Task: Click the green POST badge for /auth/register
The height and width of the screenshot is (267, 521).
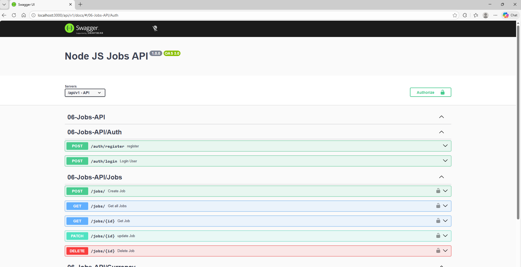Action: [x=77, y=146]
